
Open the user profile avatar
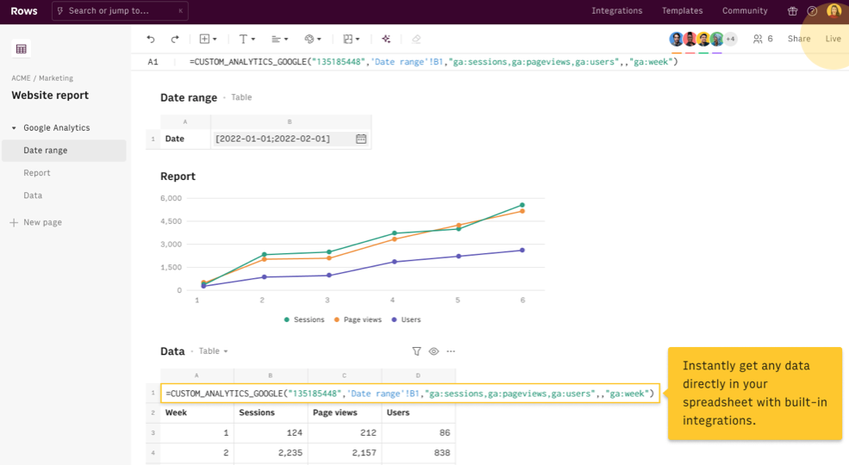[833, 11]
